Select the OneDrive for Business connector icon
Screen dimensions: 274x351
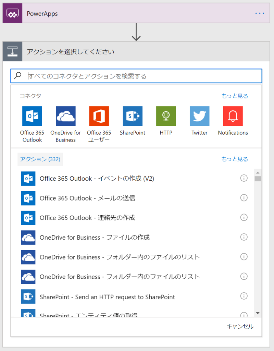pyautogui.click(x=65, y=116)
